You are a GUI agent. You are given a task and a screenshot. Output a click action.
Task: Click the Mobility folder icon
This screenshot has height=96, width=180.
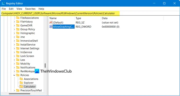(x=18, y=64)
